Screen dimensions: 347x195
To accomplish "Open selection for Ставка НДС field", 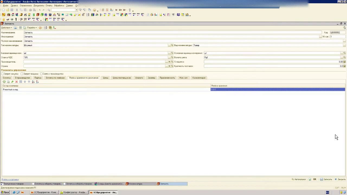I will pyautogui.click(x=169, y=57).
